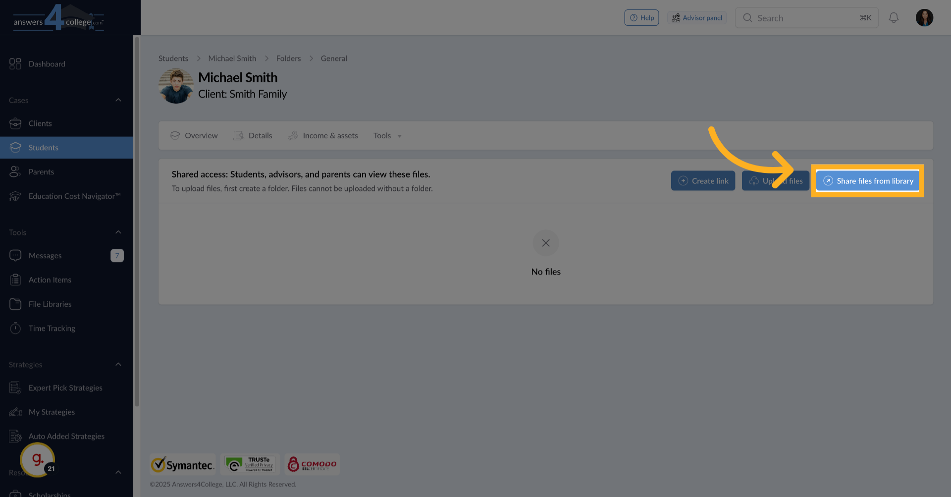Open File Libraries in the sidebar

point(66,304)
